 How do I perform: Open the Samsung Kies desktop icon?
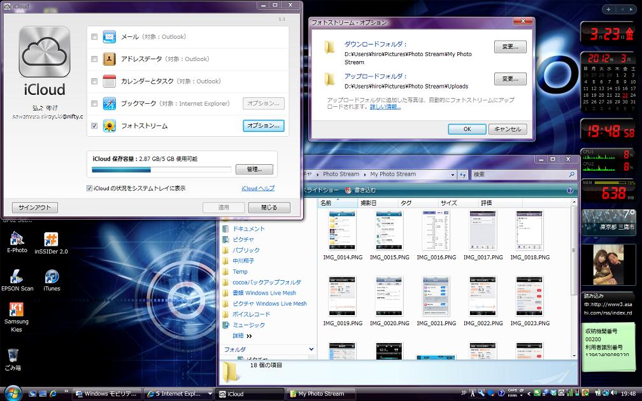(17, 317)
